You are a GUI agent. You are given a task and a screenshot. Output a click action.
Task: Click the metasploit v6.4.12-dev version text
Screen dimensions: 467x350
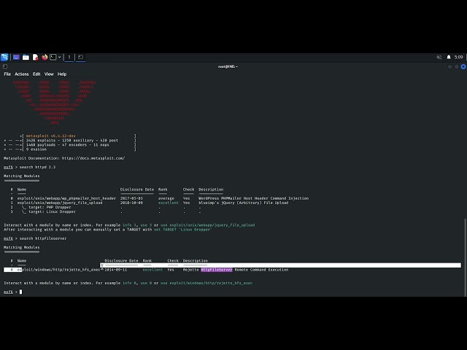(x=50, y=136)
